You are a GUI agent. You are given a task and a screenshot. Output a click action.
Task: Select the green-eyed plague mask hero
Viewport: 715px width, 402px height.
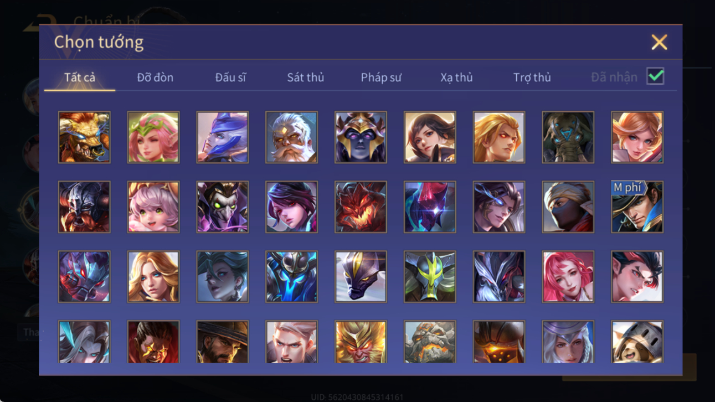223,207
